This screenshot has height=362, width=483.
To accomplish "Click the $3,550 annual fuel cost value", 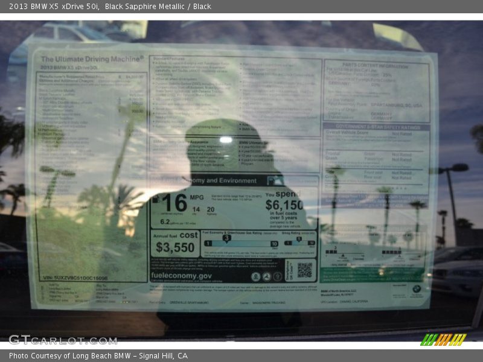I will point(175,247).
